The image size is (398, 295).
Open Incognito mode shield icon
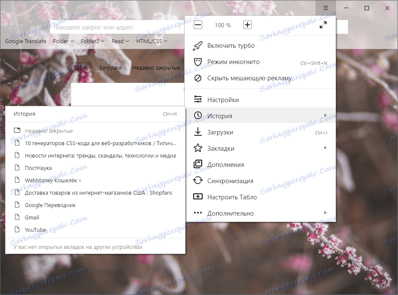(x=198, y=62)
